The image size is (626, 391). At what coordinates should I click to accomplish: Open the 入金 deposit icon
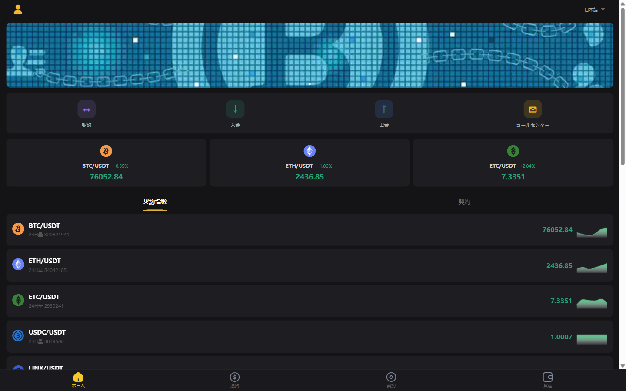click(x=235, y=109)
